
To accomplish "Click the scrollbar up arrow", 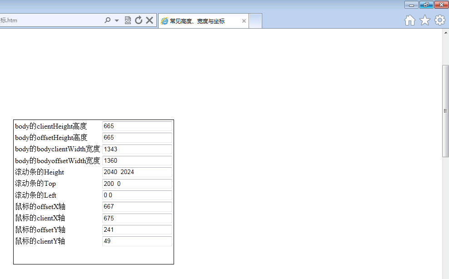I will 445,33.
